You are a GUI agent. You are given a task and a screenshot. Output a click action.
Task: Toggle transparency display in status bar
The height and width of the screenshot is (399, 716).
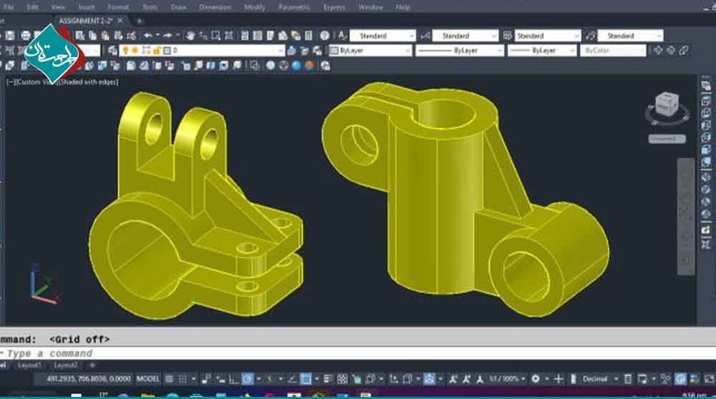[x=342, y=379]
